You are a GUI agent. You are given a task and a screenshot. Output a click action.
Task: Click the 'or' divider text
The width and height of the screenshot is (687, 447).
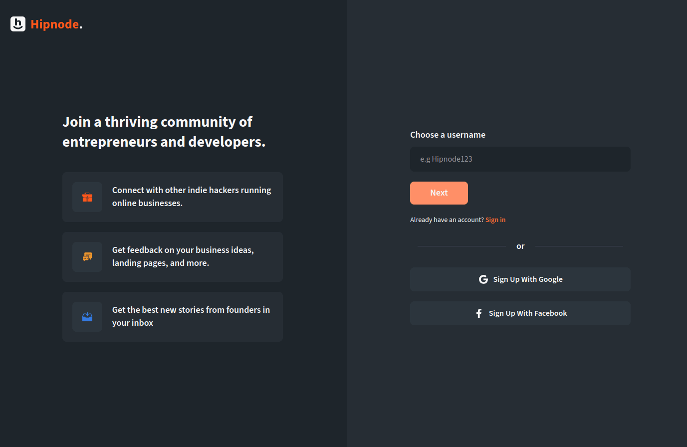pyautogui.click(x=520, y=246)
